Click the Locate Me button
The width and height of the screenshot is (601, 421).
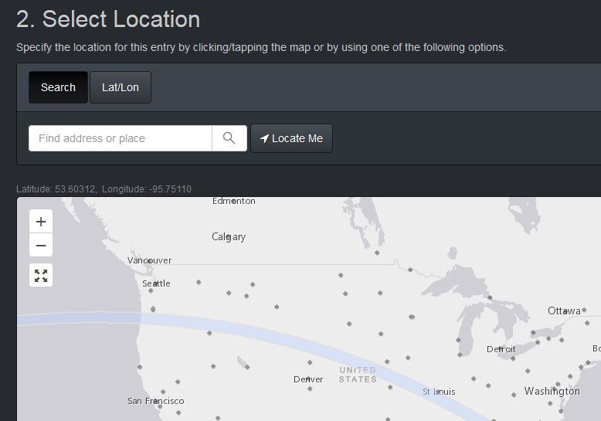coord(291,138)
